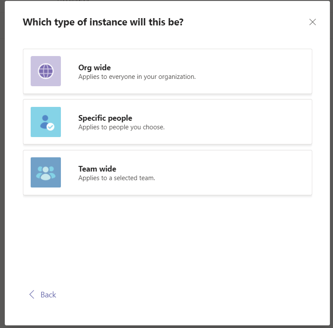Click the Team wide group icon

46,172
